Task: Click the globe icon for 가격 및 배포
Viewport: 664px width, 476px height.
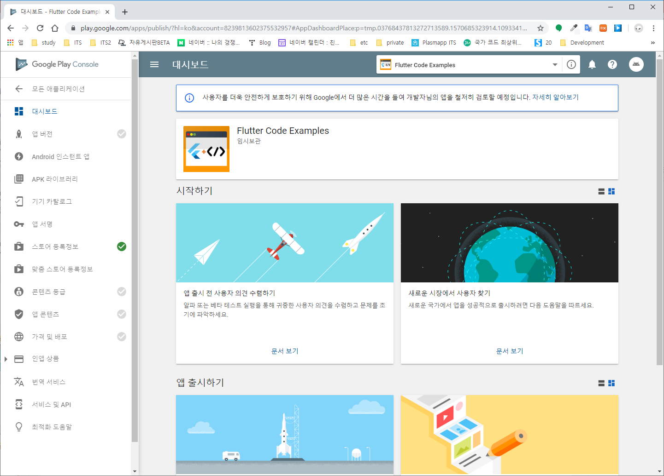Action: click(x=19, y=337)
